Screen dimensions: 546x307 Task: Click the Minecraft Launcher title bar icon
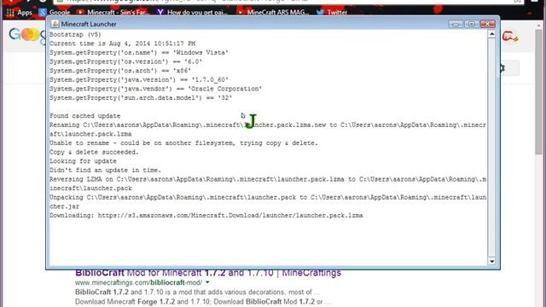pos(55,24)
